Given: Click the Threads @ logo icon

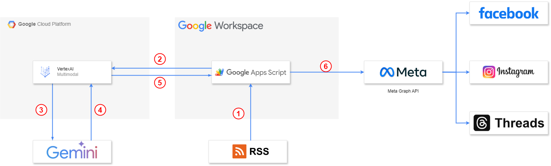Looking at the screenshot, I should [482, 123].
